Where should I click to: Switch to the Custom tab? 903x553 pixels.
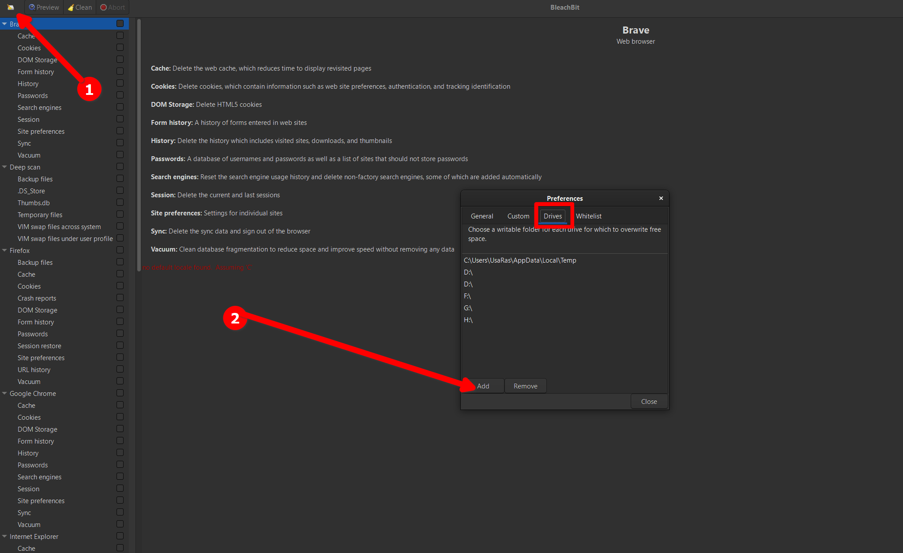(x=518, y=216)
